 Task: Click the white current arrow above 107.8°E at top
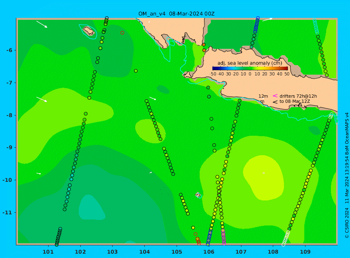coord(267,19)
